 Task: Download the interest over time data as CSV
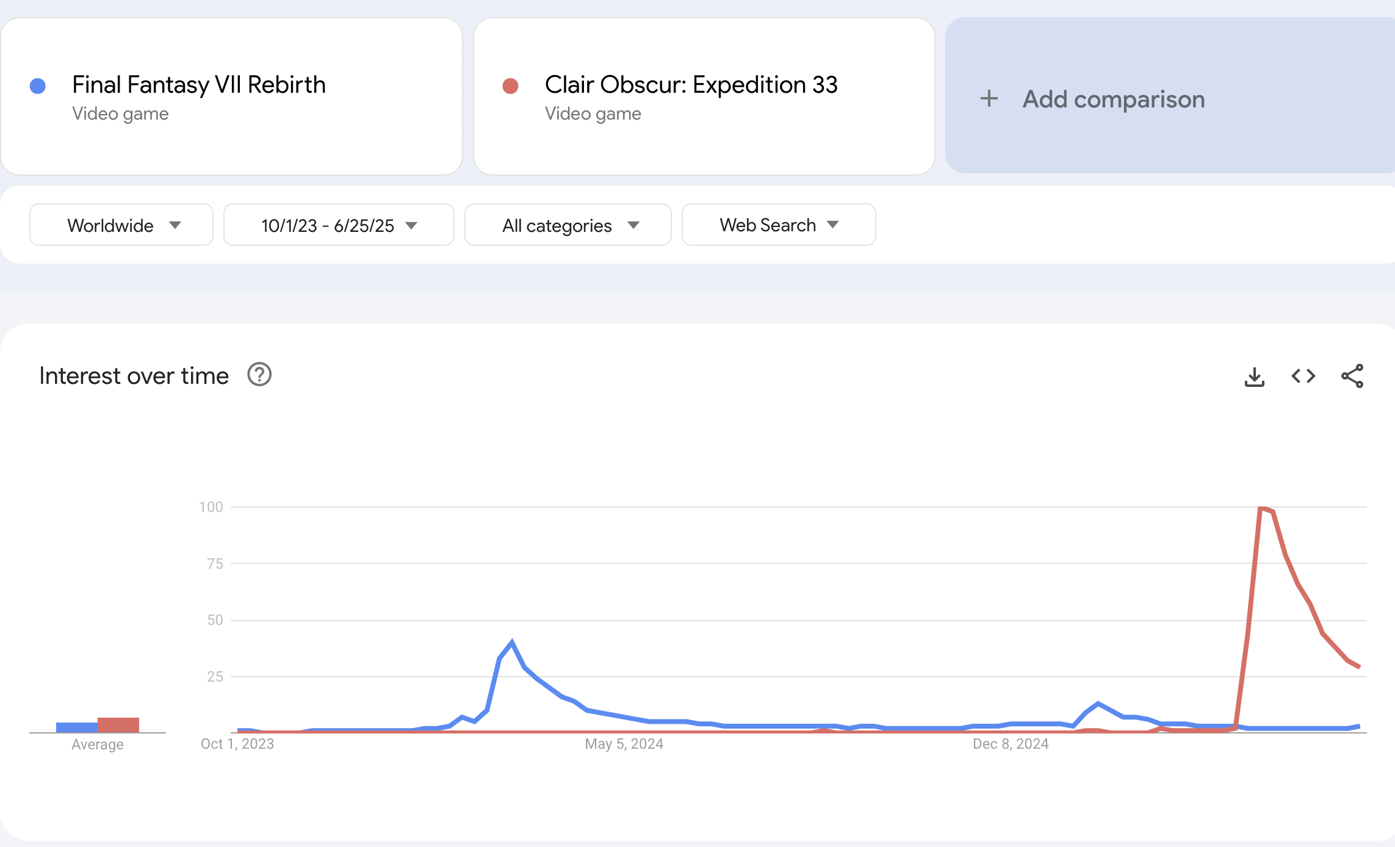[x=1254, y=377]
